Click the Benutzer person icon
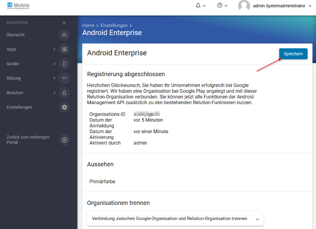316x229 pixels. [64, 93]
